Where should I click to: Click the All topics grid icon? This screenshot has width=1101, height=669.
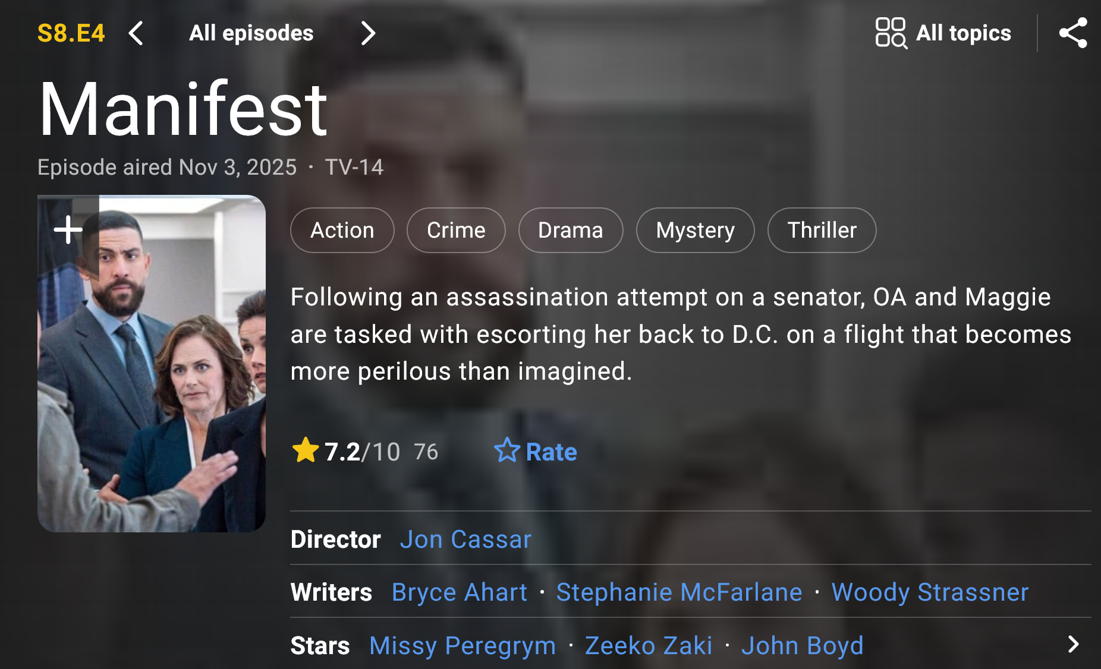[x=891, y=33]
